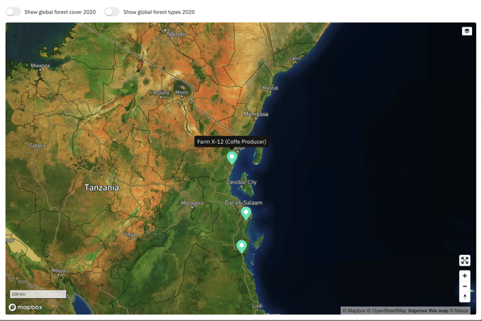Enter fullscreen map view
The width and height of the screenshot is (482, 321).
pos(465,261)
